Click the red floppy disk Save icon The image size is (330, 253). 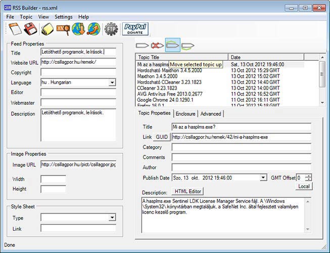[30, 29]
